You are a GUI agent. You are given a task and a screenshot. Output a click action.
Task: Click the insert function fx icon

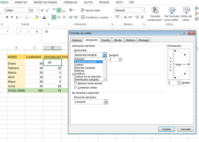pyautogui.click(x=37, y=31)
